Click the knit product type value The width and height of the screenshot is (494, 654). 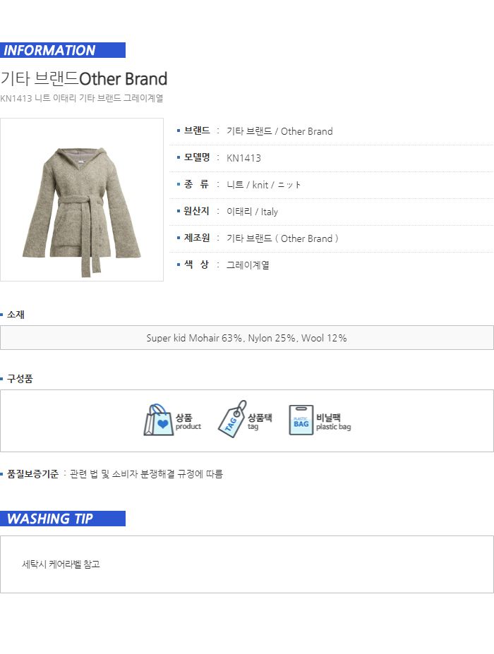coord(263,185)
